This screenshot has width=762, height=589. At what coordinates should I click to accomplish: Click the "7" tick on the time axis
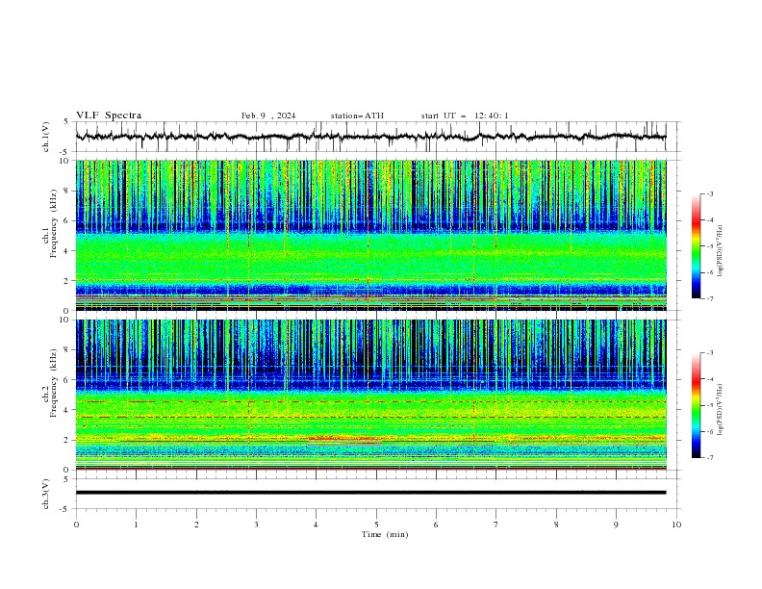coord(495,525)
